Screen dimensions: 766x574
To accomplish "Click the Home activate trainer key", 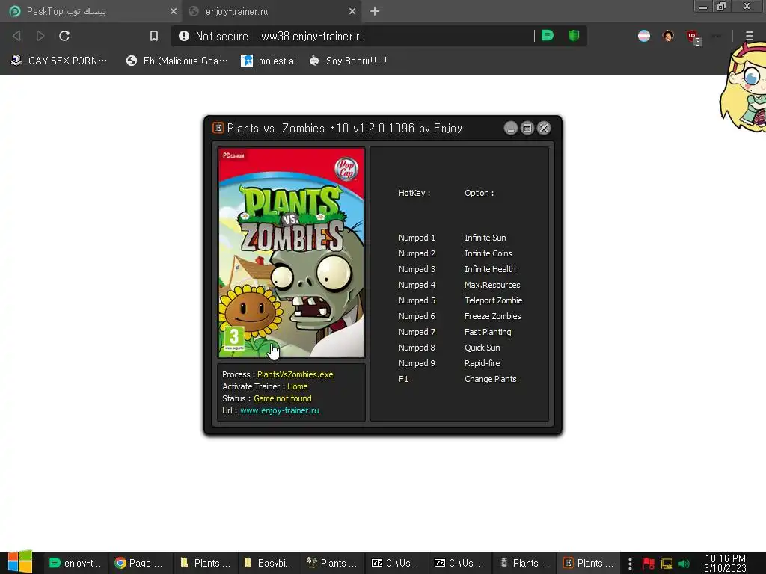I will (298, 386).
